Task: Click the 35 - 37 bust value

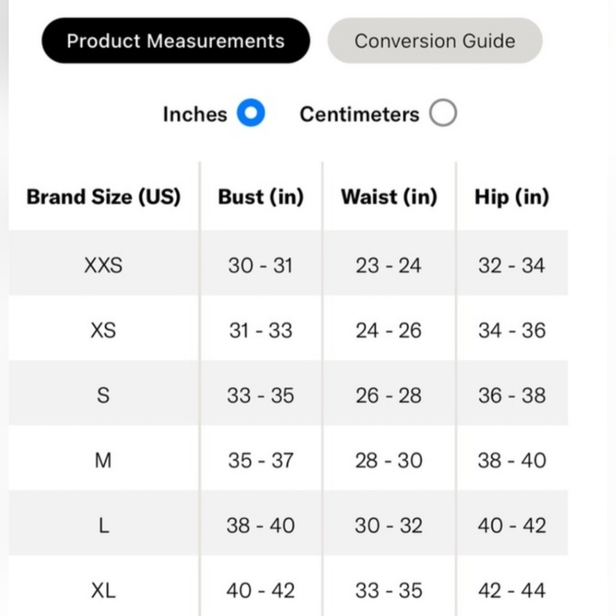Action: [x=261, y=460]
